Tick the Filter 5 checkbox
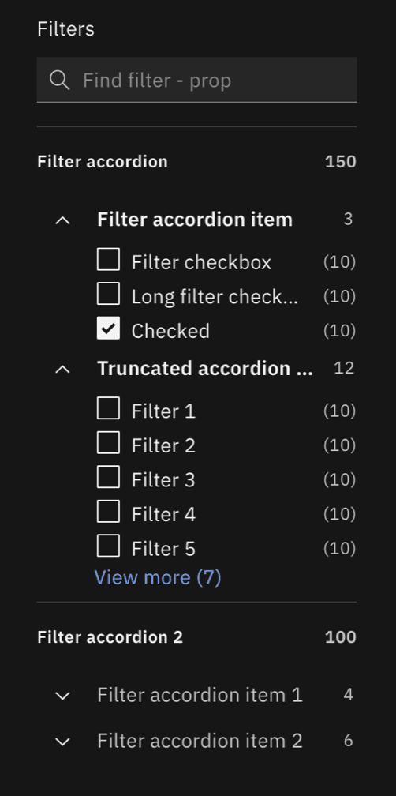Screen dimensions: 396x796 tap(109, 546)
